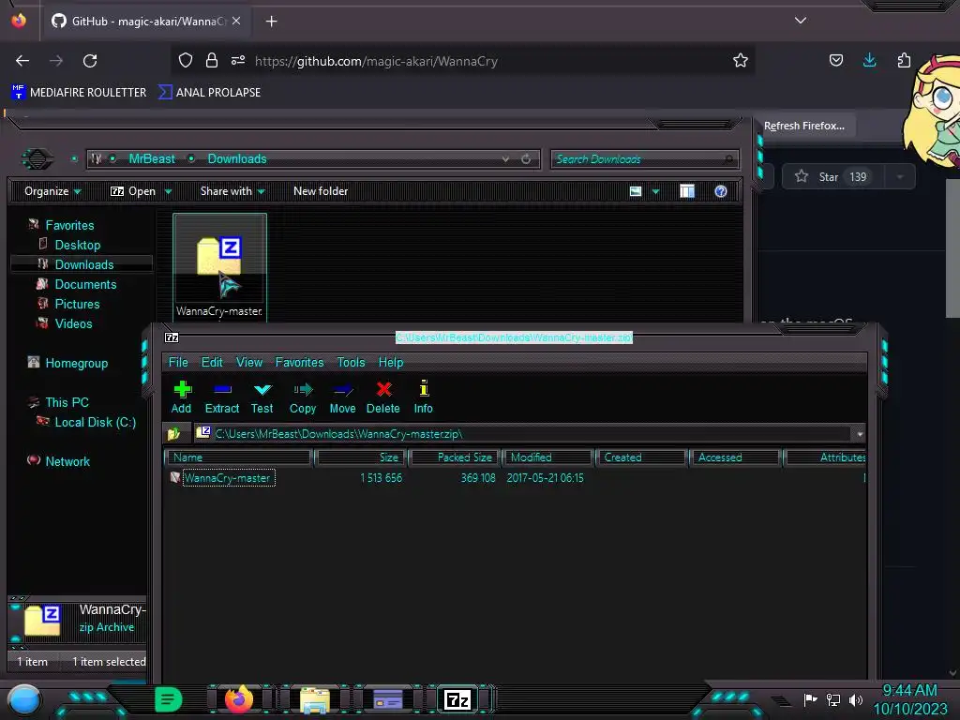Select the WannaCry-master zip file in Explorer
The image size is (960, 720).
click(219, 266)
